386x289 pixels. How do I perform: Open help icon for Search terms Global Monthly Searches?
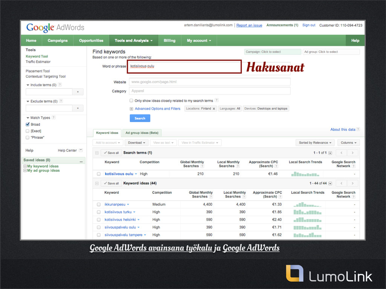tap(202, 166)
